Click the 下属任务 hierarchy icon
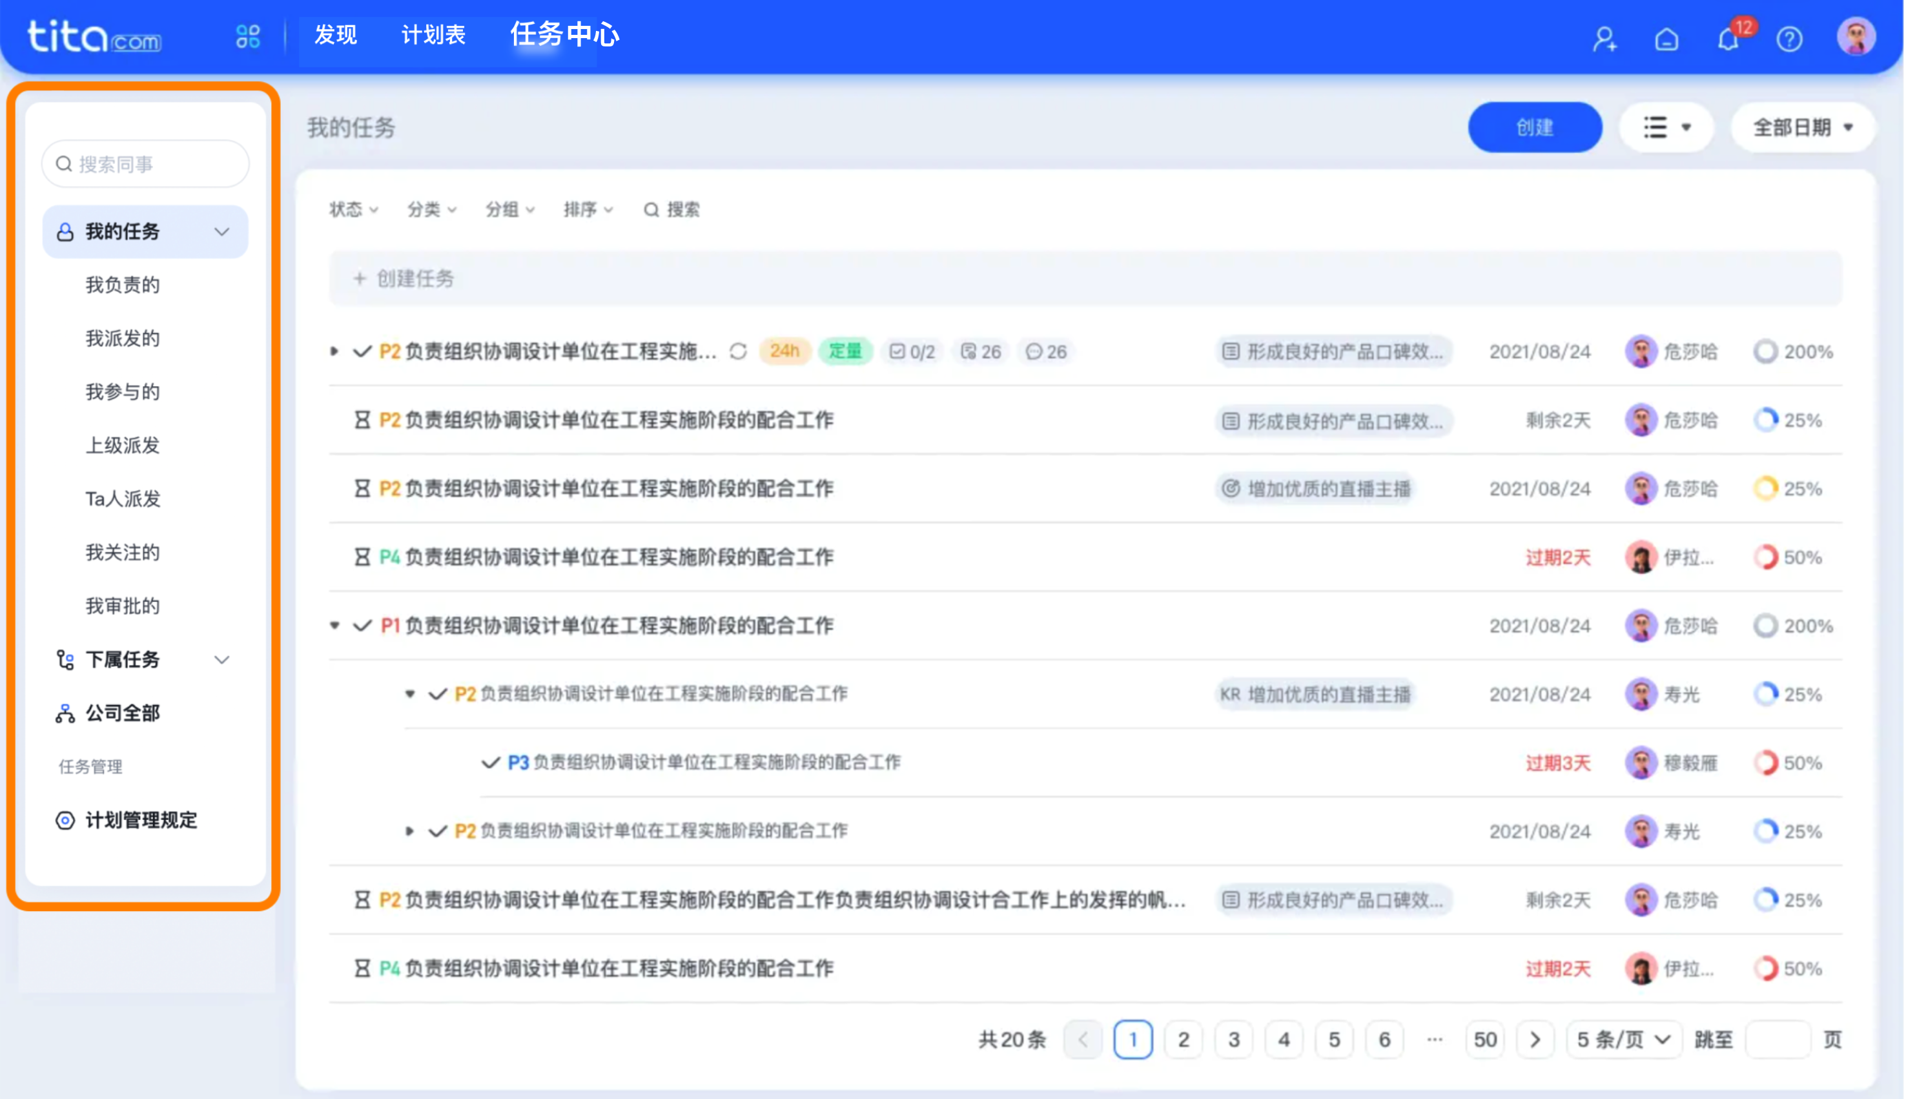 click(x=65, y=660)
